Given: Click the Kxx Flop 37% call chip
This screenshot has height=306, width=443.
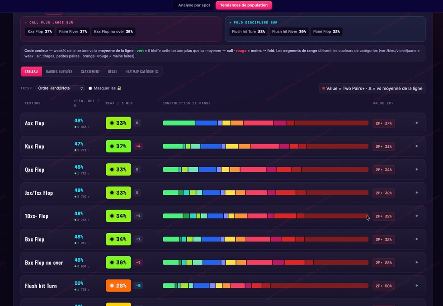Looking at the screenshot, I should point(40,32).
